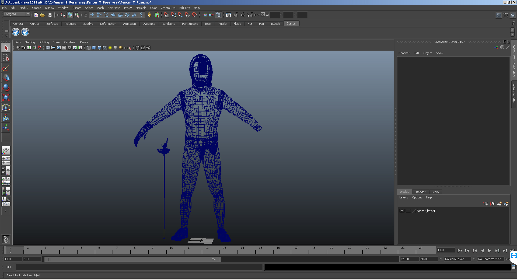Click the Snap to points magnet icon
Image resolution: width=517 pixels, height=280 pixels.
coord(180,15)
